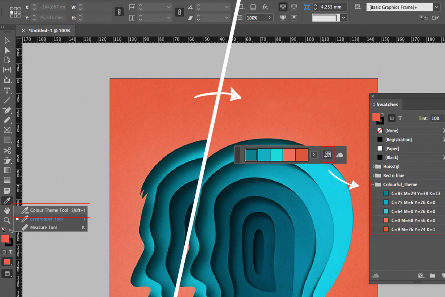Viewport: 445px width, 297px height.
Task: Open the fx effects button
Action: 265,7
